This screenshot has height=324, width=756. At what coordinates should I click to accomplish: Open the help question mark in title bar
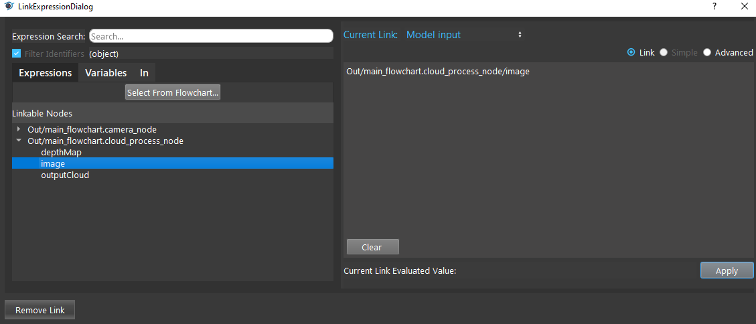click(x=714, y=7)
